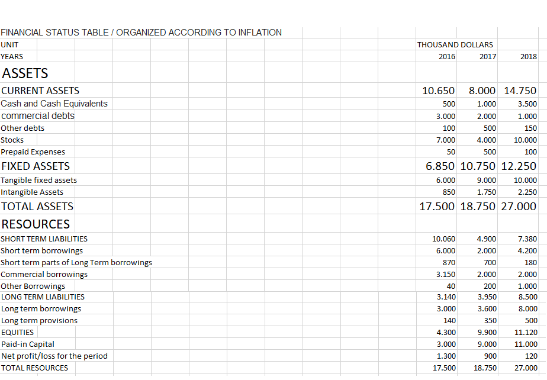This screenshot has width=547, height=380.
Task: Click the EQUITIES row label cell
Action: [17, 332]
